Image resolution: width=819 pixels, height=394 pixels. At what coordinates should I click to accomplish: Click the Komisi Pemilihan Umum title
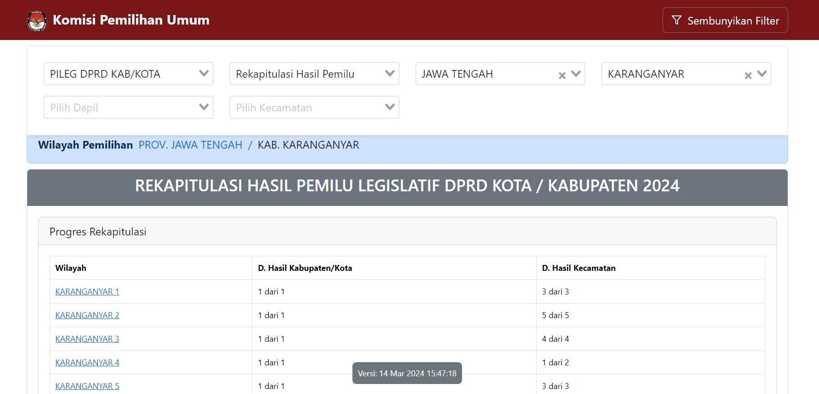[131, 20]
